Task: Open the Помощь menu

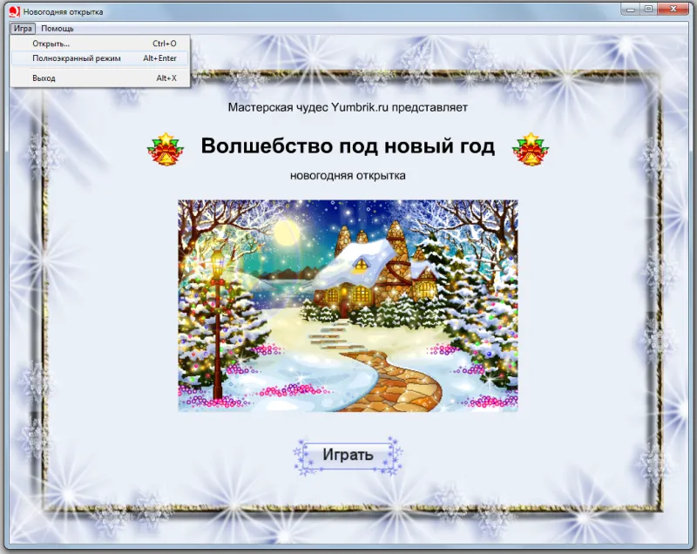Action: [x=58, y=29]
